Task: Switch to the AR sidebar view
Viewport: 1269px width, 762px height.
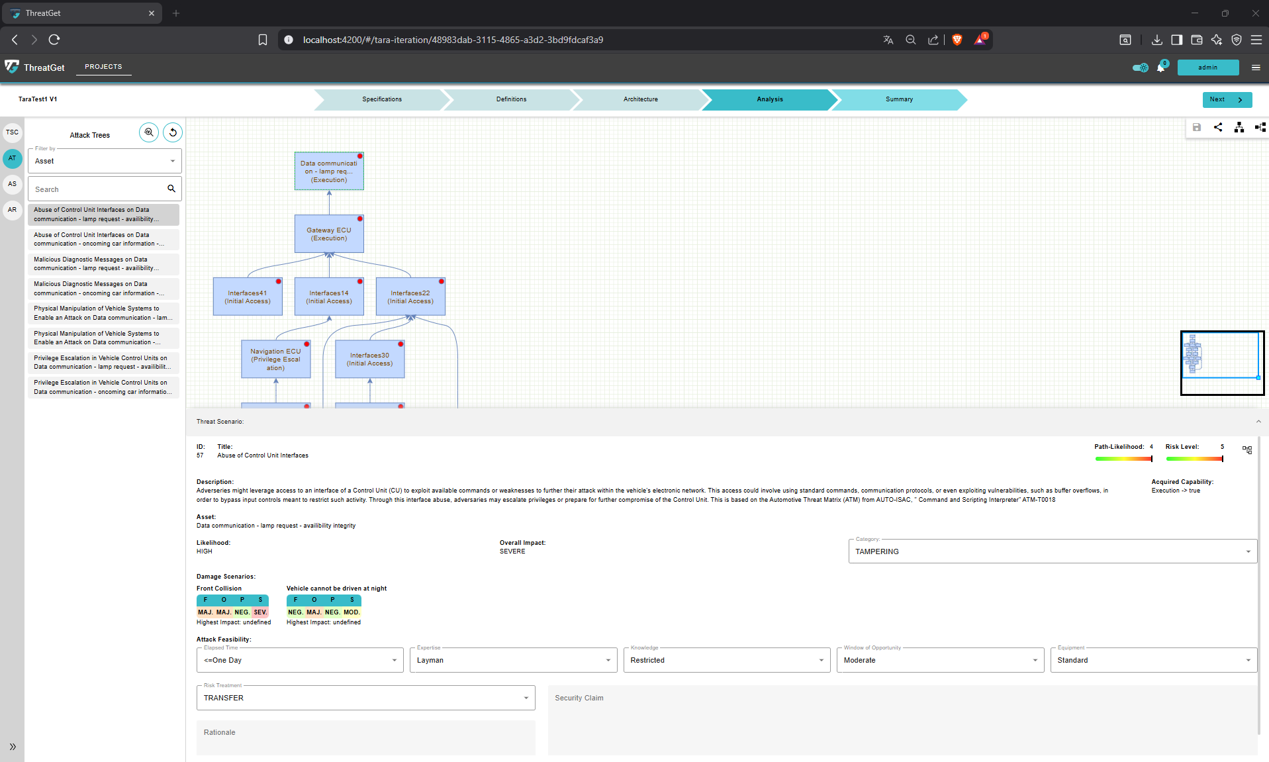Action: coord(12,210)
